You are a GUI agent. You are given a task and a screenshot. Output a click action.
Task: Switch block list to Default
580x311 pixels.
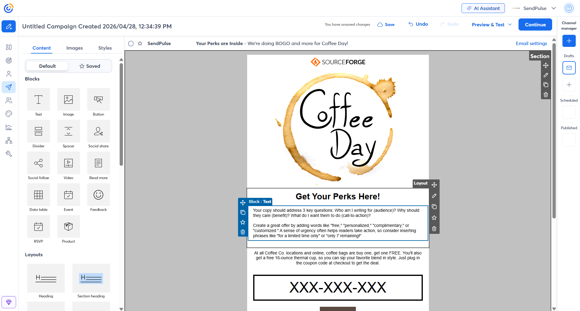pos(47,66)
